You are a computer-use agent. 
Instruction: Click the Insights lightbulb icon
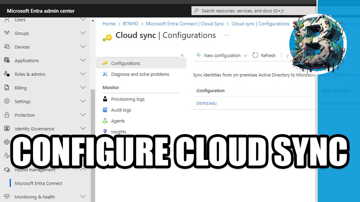click(x=105, y=132)
